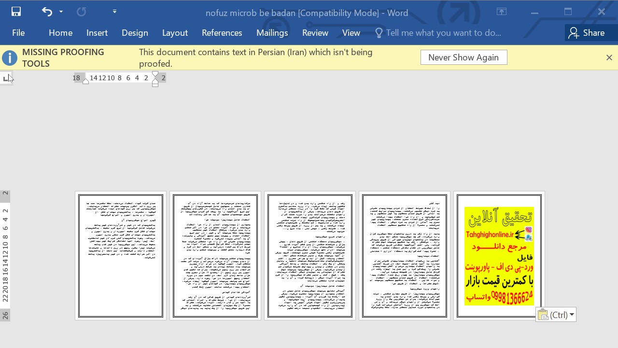Open the File tab
618x348 pixels.
[18, 33]
